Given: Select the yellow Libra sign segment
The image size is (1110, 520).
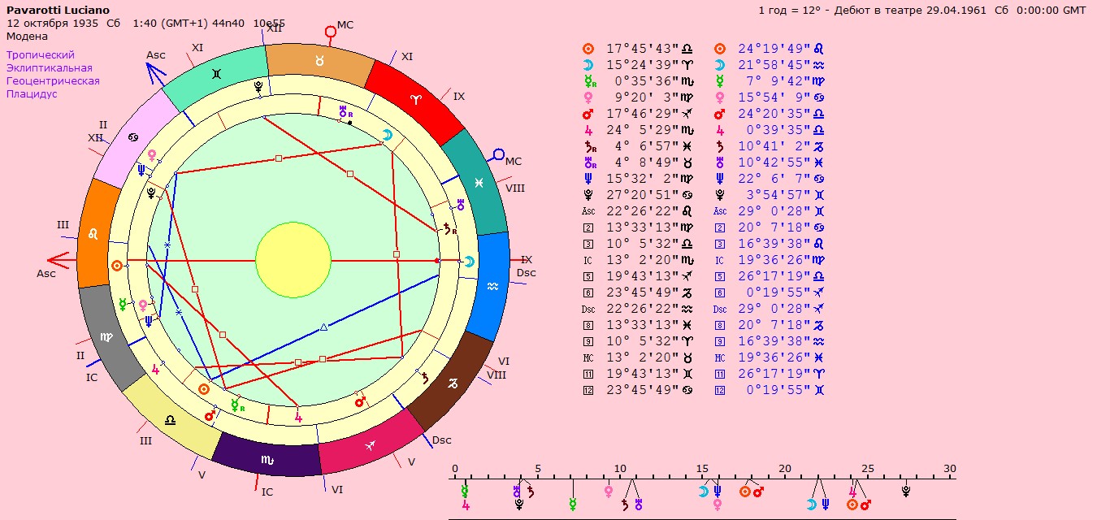Looking at the screenshot, I should pos(171,420).
